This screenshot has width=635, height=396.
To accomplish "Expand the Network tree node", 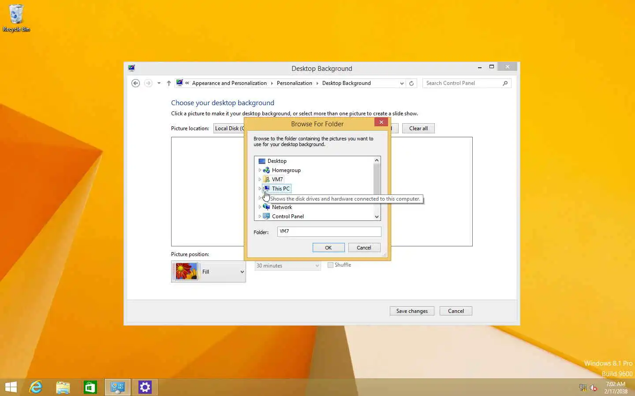I will (x=260, y=207).
